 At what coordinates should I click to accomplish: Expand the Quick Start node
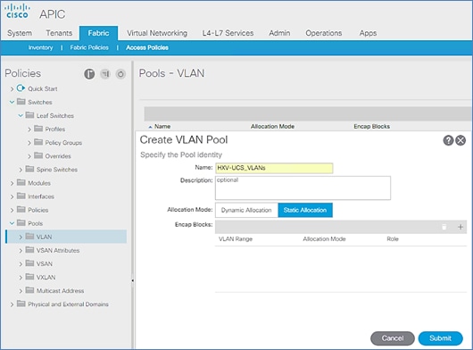coord(12,89)
